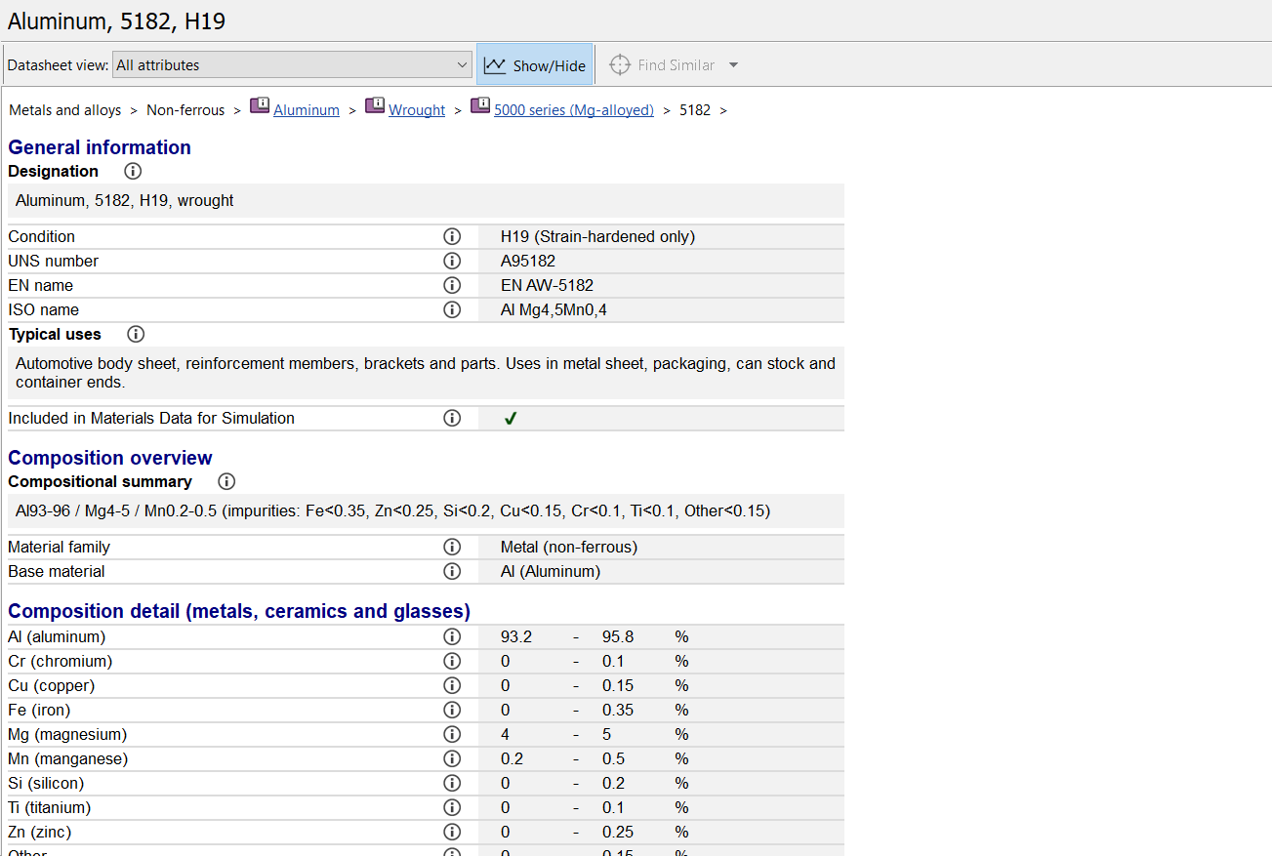1272x857 pixels.
Task: Click book icon before Aluminum breadcrumb
Action: [260, 106]
